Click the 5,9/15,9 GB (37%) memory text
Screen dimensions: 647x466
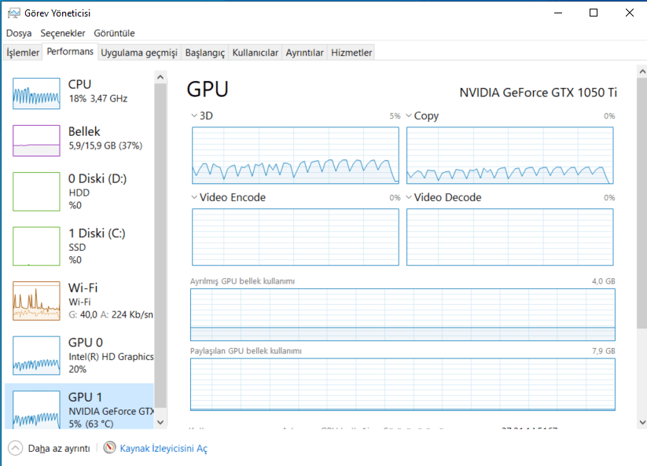(x=105, y=145)
